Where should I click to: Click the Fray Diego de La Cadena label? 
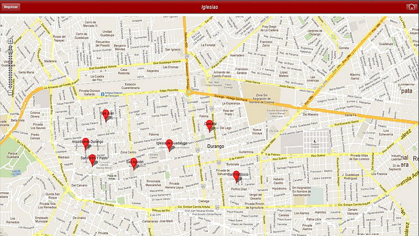(269, 28)
